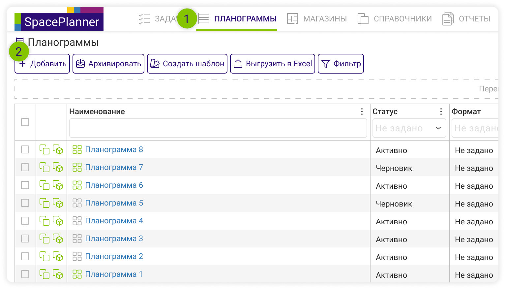Select the checkbox for Планограмма 3

pyautogui.click(x=25, y=239)
